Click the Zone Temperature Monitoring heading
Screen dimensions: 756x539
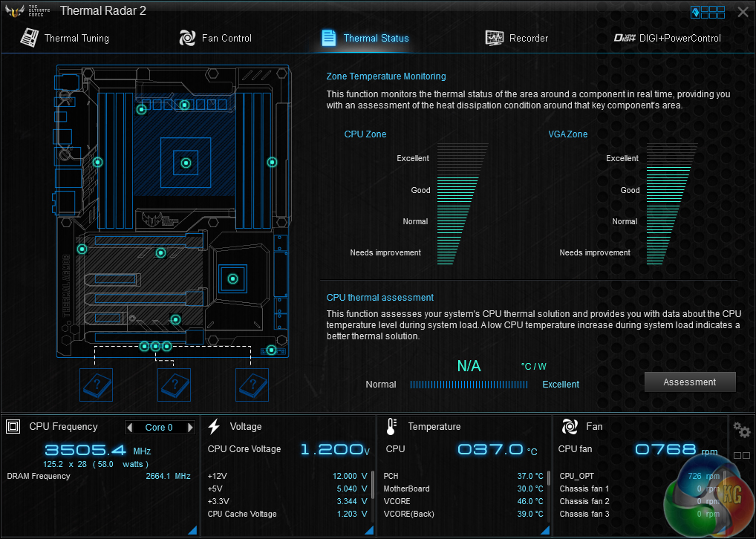[386, 76]
